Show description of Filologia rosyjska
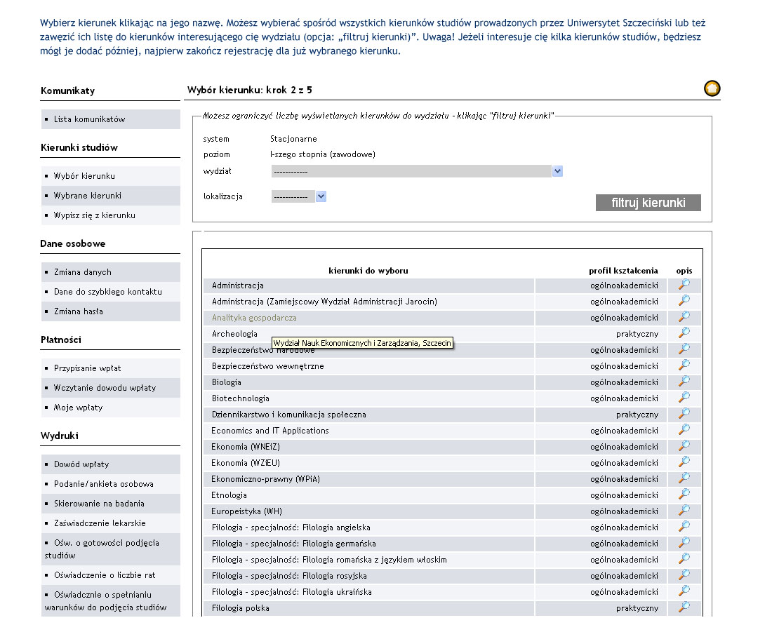Viewport: 772px width, 632px height. [684, 575]
